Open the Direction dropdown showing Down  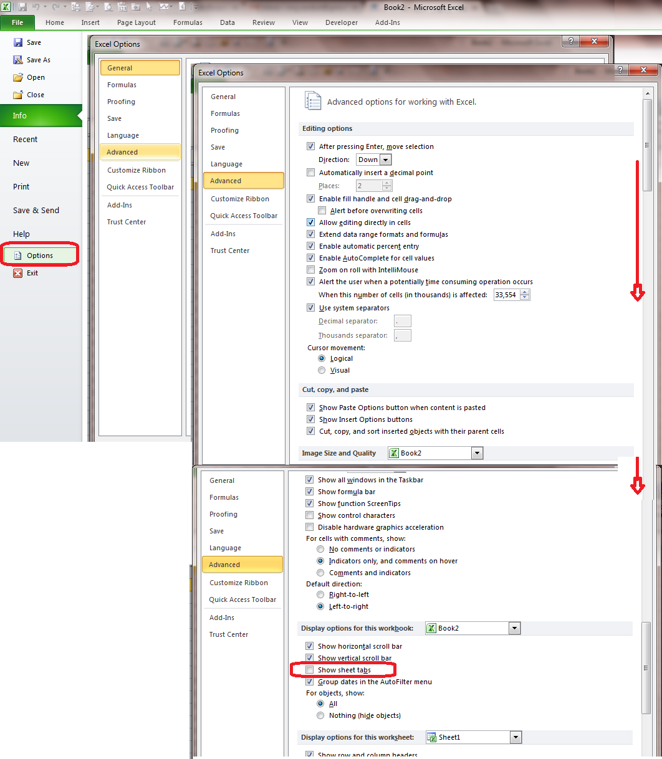point(385,160)
